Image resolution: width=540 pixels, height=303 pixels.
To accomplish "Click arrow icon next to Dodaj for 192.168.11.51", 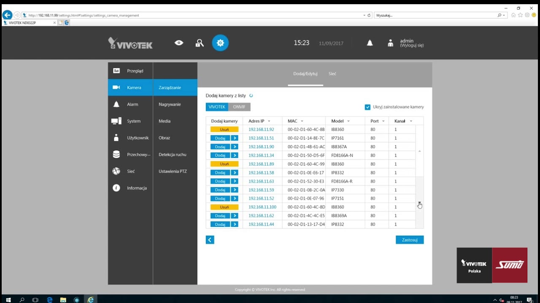I will 235,138.
